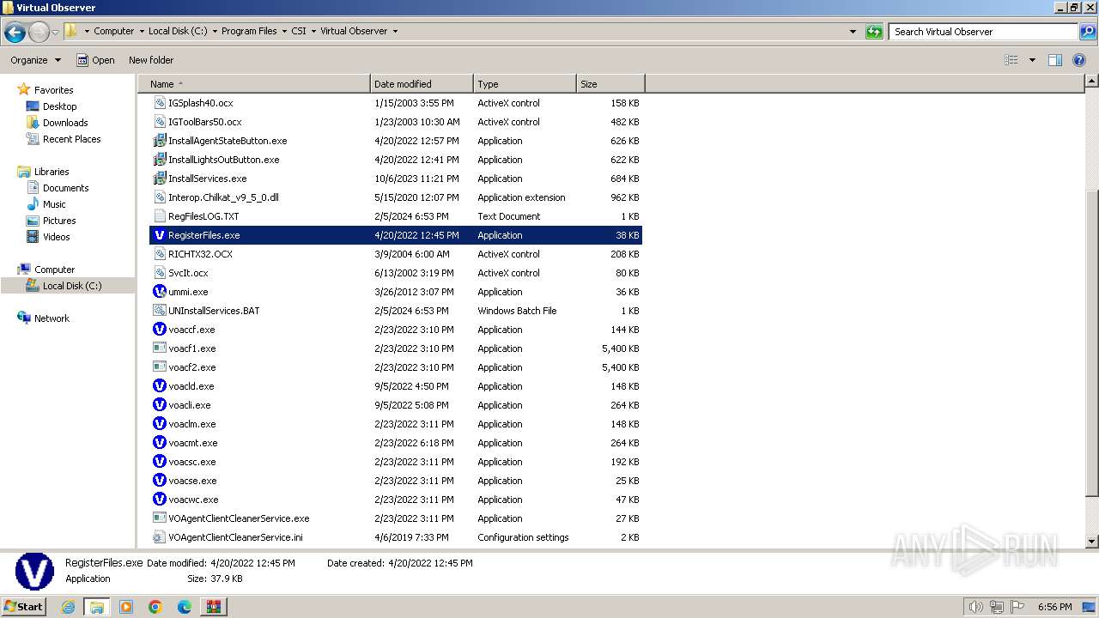1099x618 pixels.
Task: Open Pictures library in navigation pane
Action: tap(59, 220)
